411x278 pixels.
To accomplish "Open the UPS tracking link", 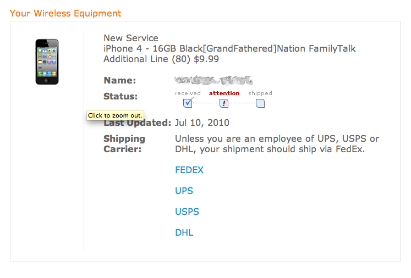I will tap(184, 191).
